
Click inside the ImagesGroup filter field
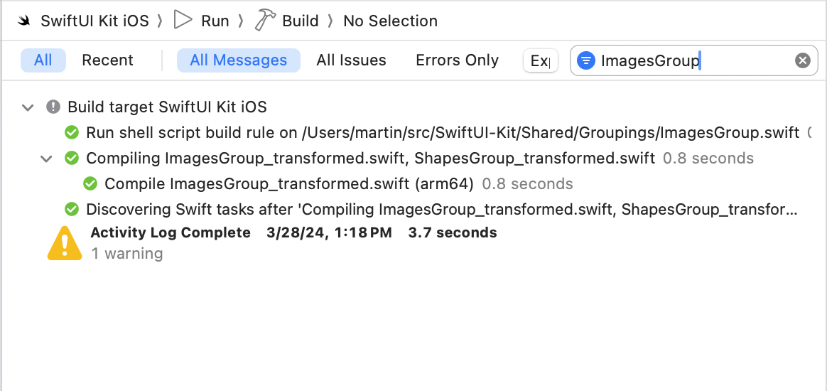click(x=693, y=60)
